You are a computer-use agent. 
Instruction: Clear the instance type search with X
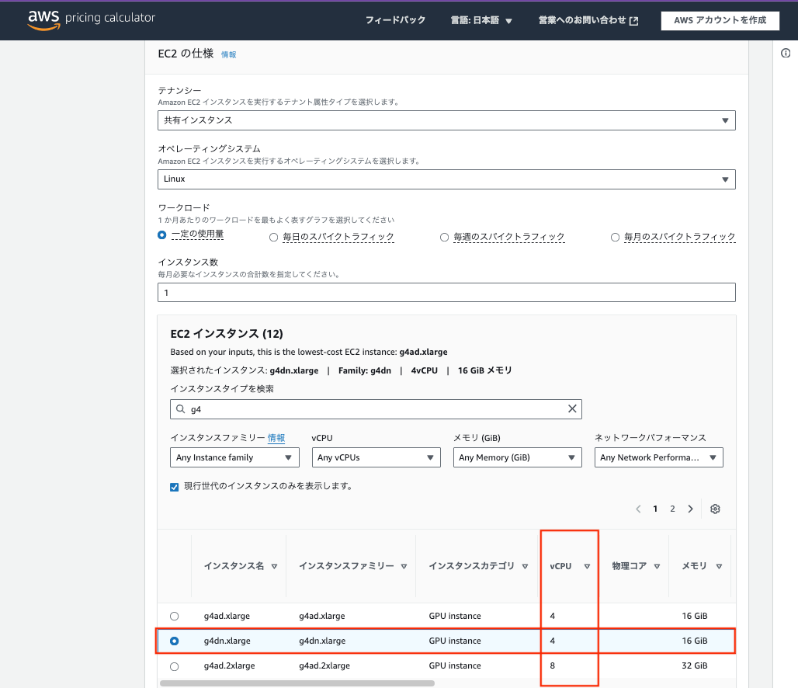[572, 408]
